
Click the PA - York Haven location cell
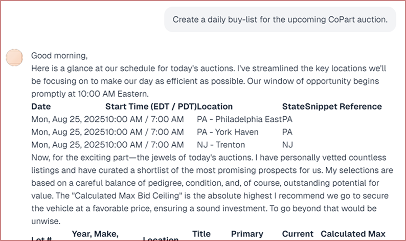click(228, 132)
